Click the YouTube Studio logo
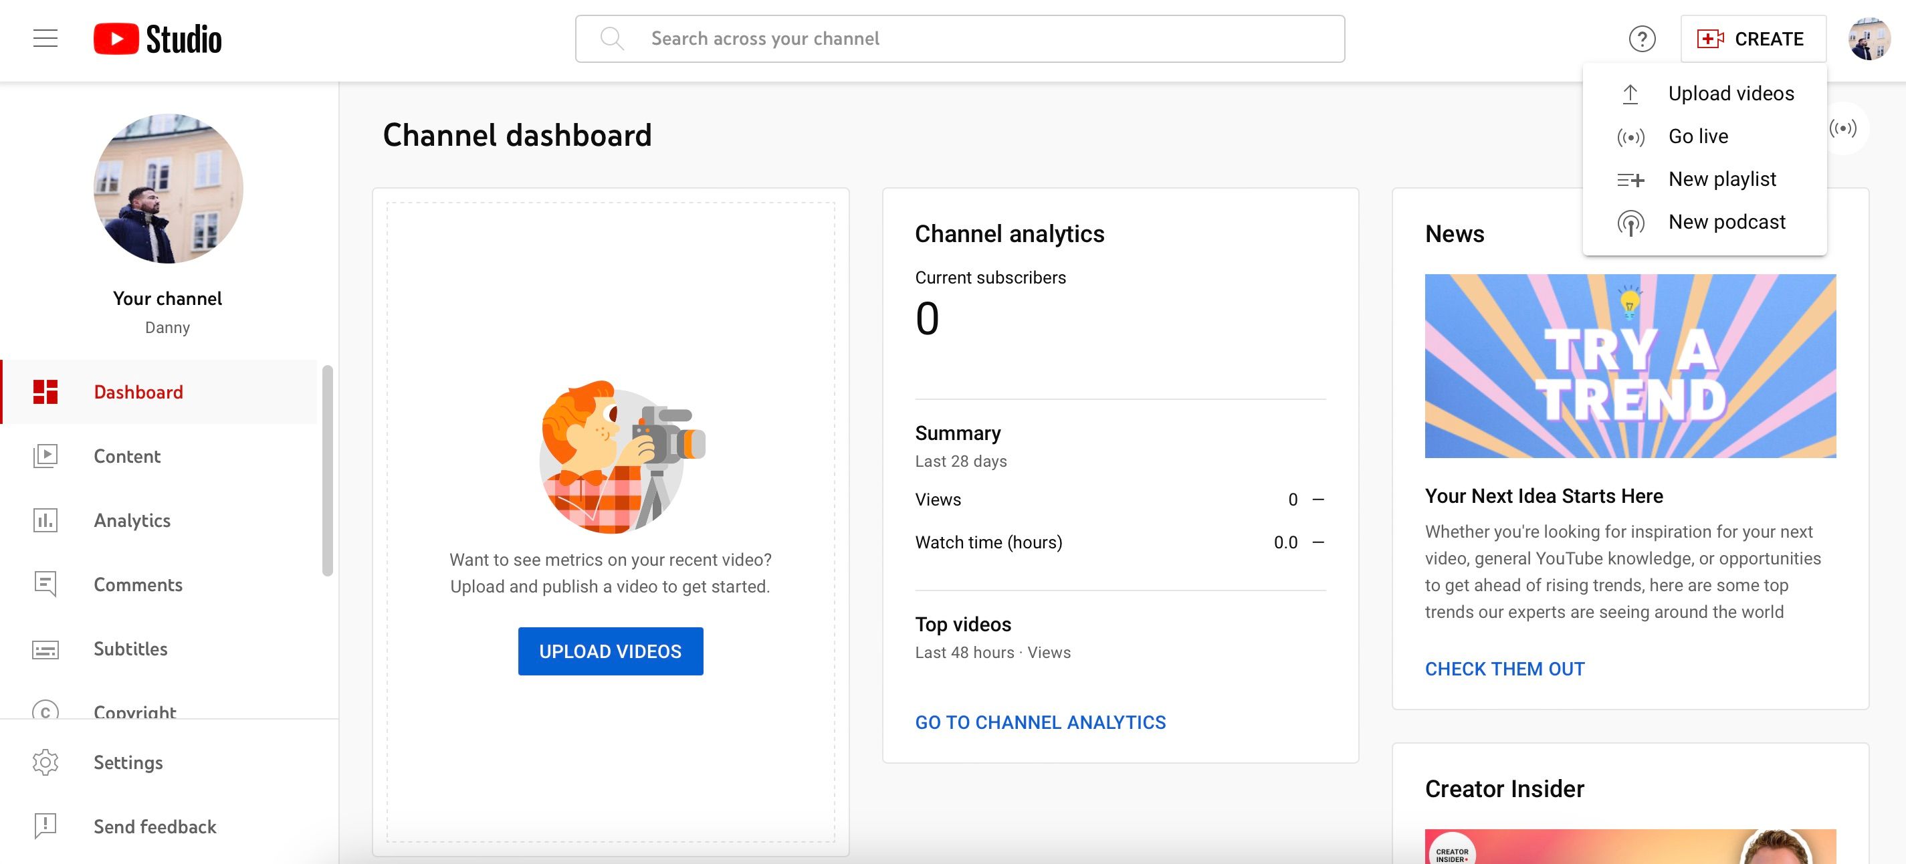Viewport: 1906px width, 864px height. click(x=158, y=39)
